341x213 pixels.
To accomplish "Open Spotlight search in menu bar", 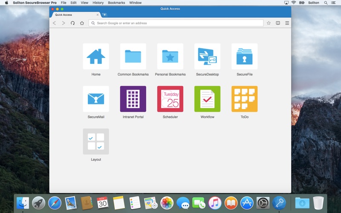I will (x=326, y=3).
